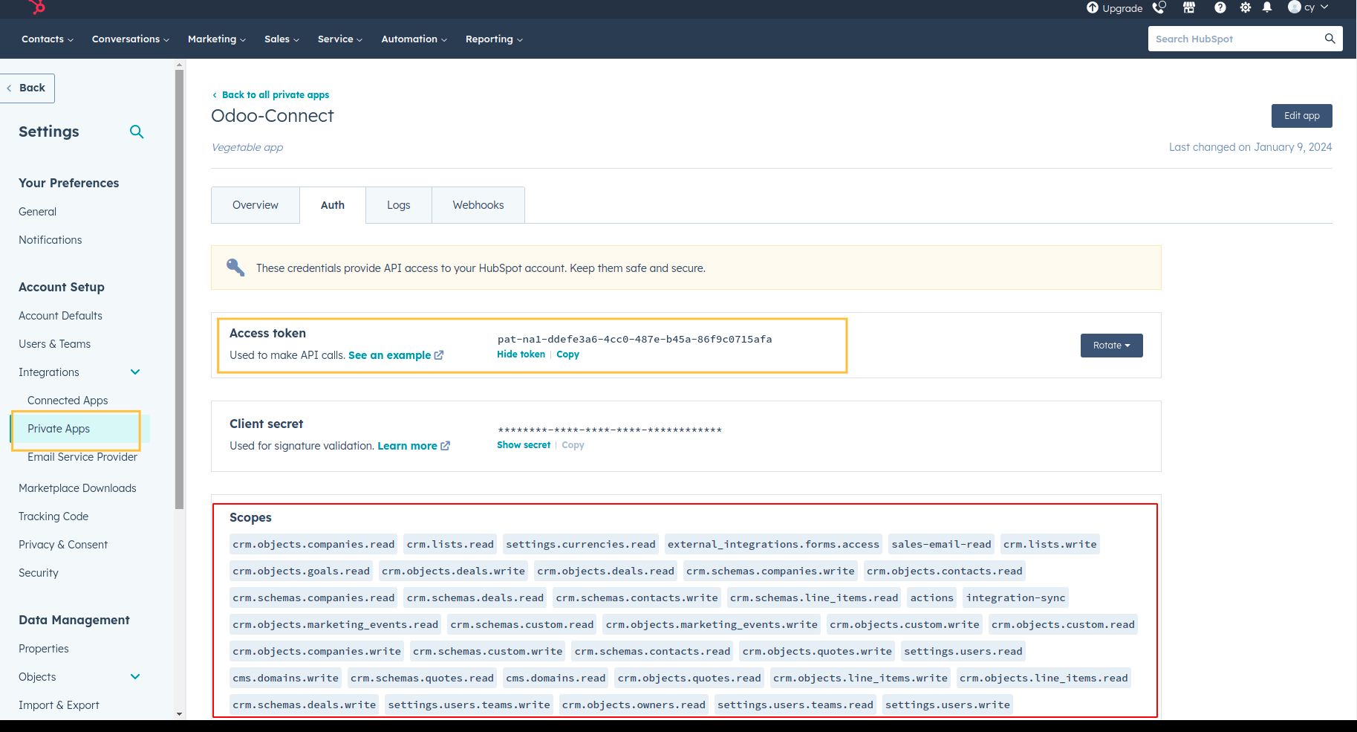Screen dimensions: 1357x732
Task: Open the account menu for cy
Action: pos(1308,7)
